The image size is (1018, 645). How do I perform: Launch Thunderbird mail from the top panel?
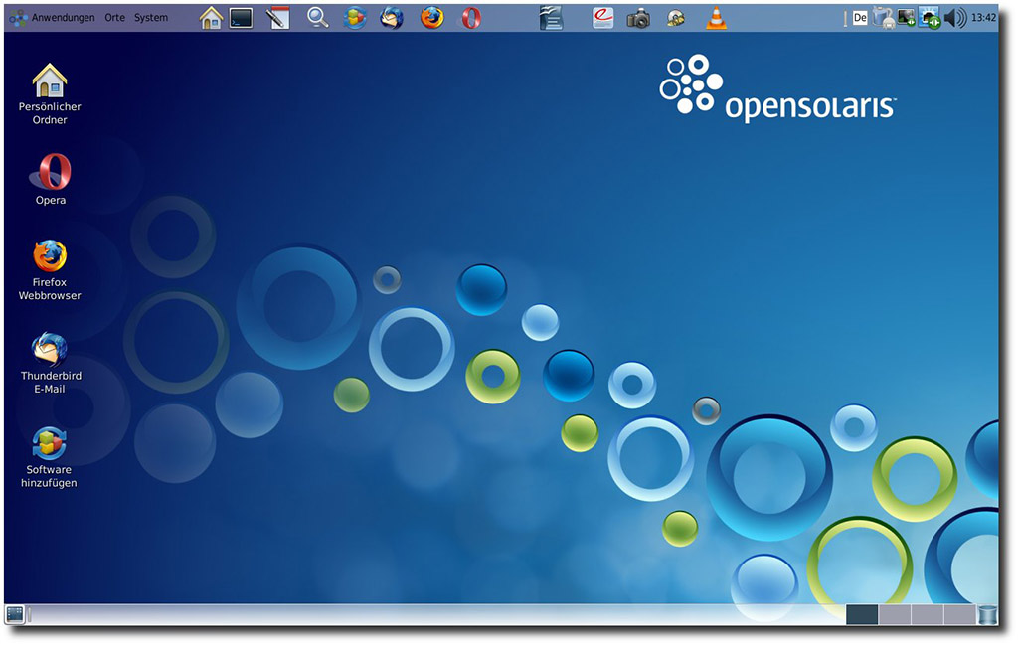(392, 17)
